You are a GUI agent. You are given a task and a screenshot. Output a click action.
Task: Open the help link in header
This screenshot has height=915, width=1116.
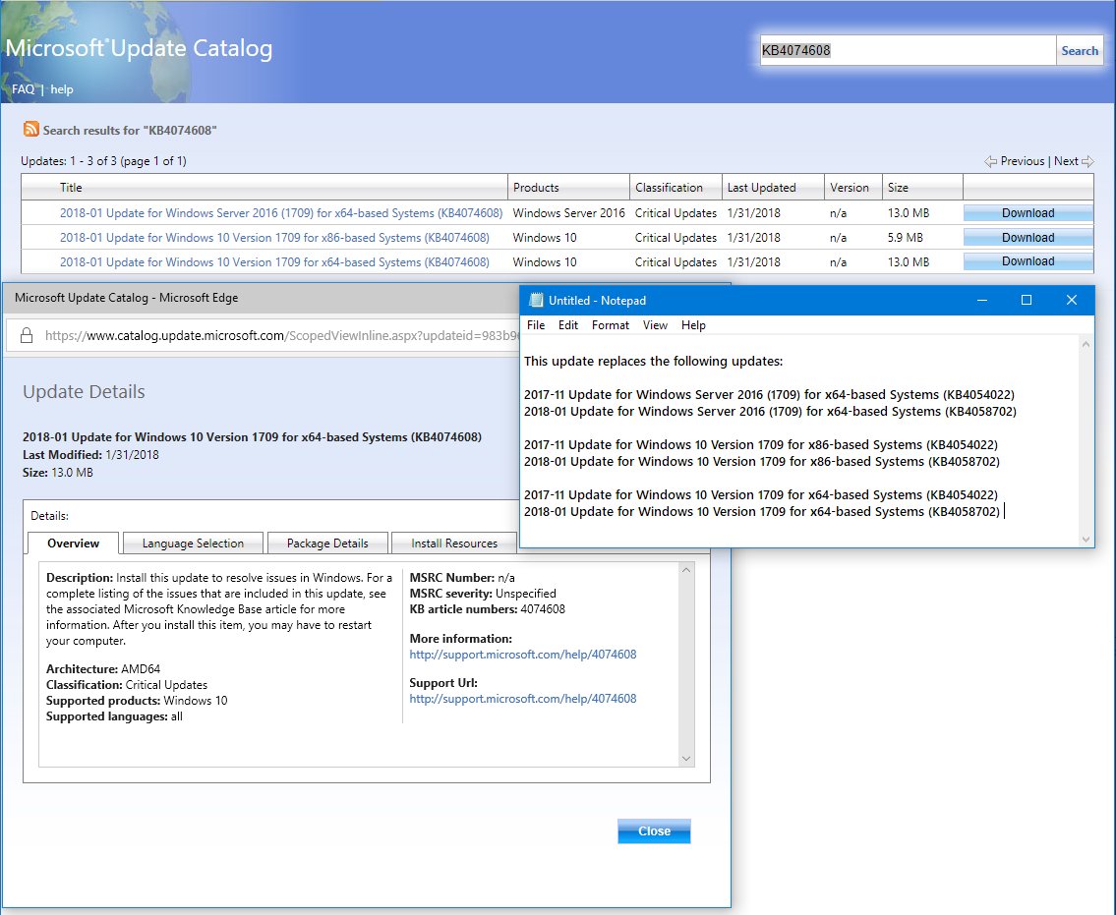(x=62, y=88)
